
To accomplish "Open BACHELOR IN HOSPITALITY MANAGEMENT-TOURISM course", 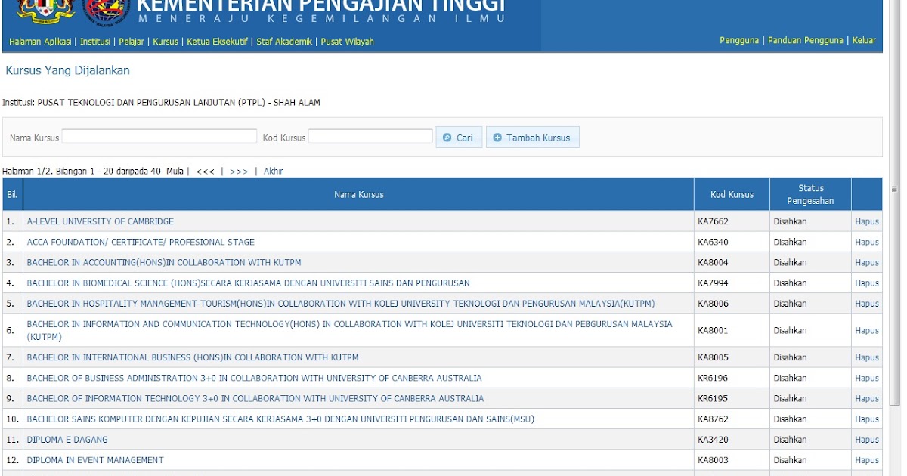I will (x=341, y=304).
